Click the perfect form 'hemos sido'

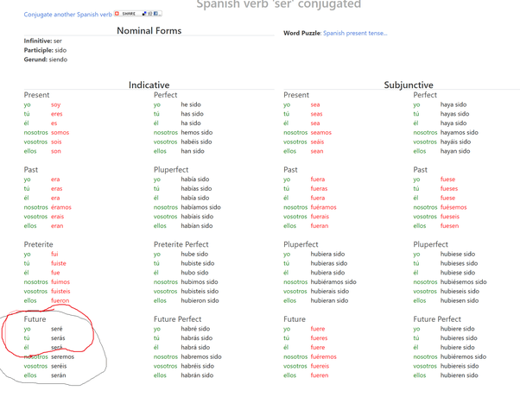(197, 132)
